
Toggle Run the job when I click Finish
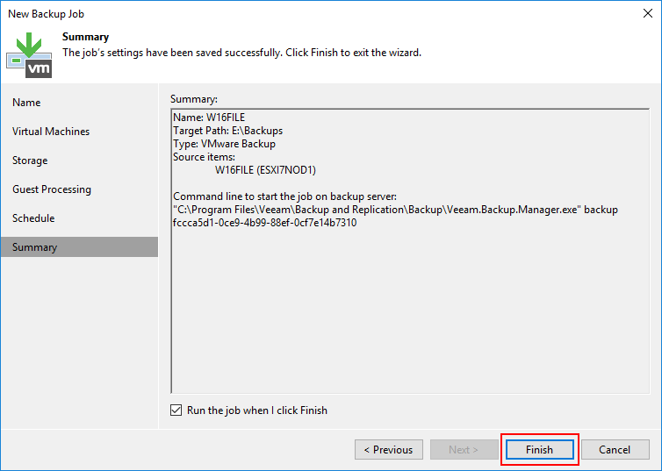point(177,410)
